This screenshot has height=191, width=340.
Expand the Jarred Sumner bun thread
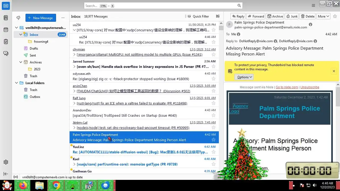[74, 67]
